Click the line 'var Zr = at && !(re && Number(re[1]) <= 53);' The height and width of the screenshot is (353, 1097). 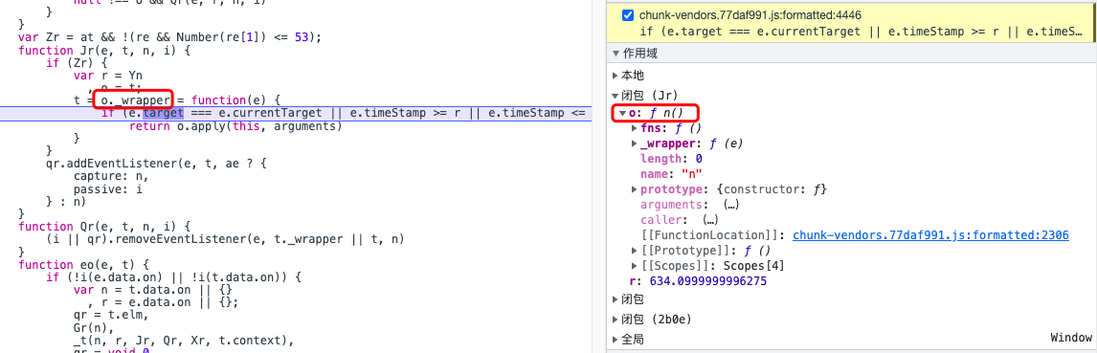170,37
